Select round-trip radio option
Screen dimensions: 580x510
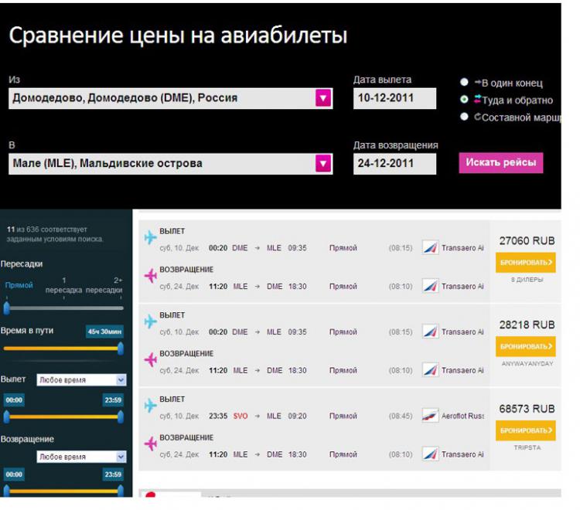(464, 100)
